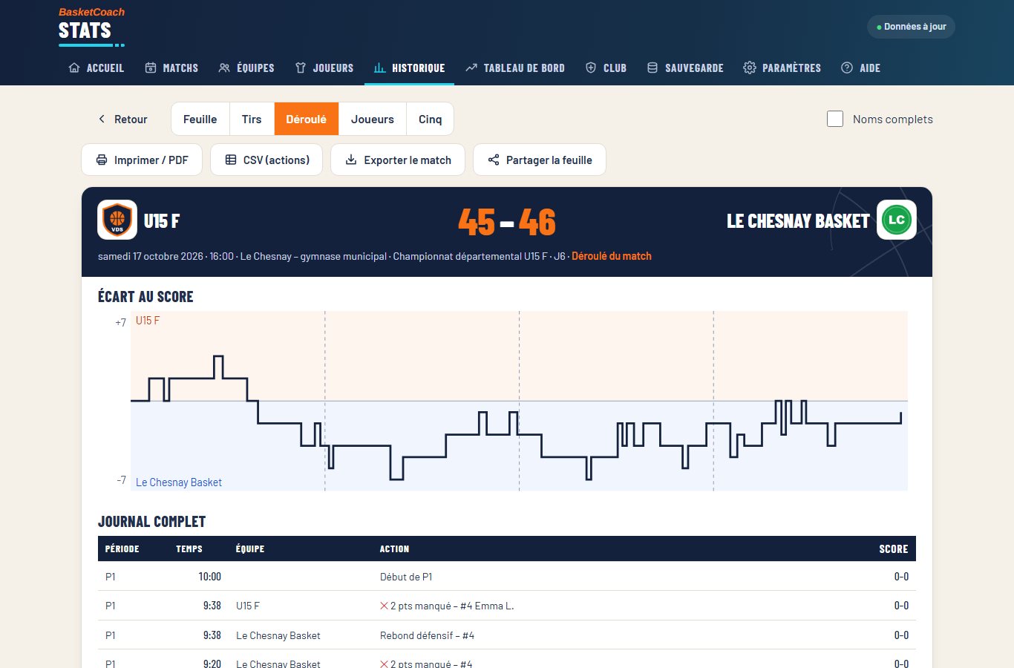This screenshot has width=1014, height=668.
Task: Click the trend arrow icon beside Tableau de bord
Action: click(x=471, y=68)
